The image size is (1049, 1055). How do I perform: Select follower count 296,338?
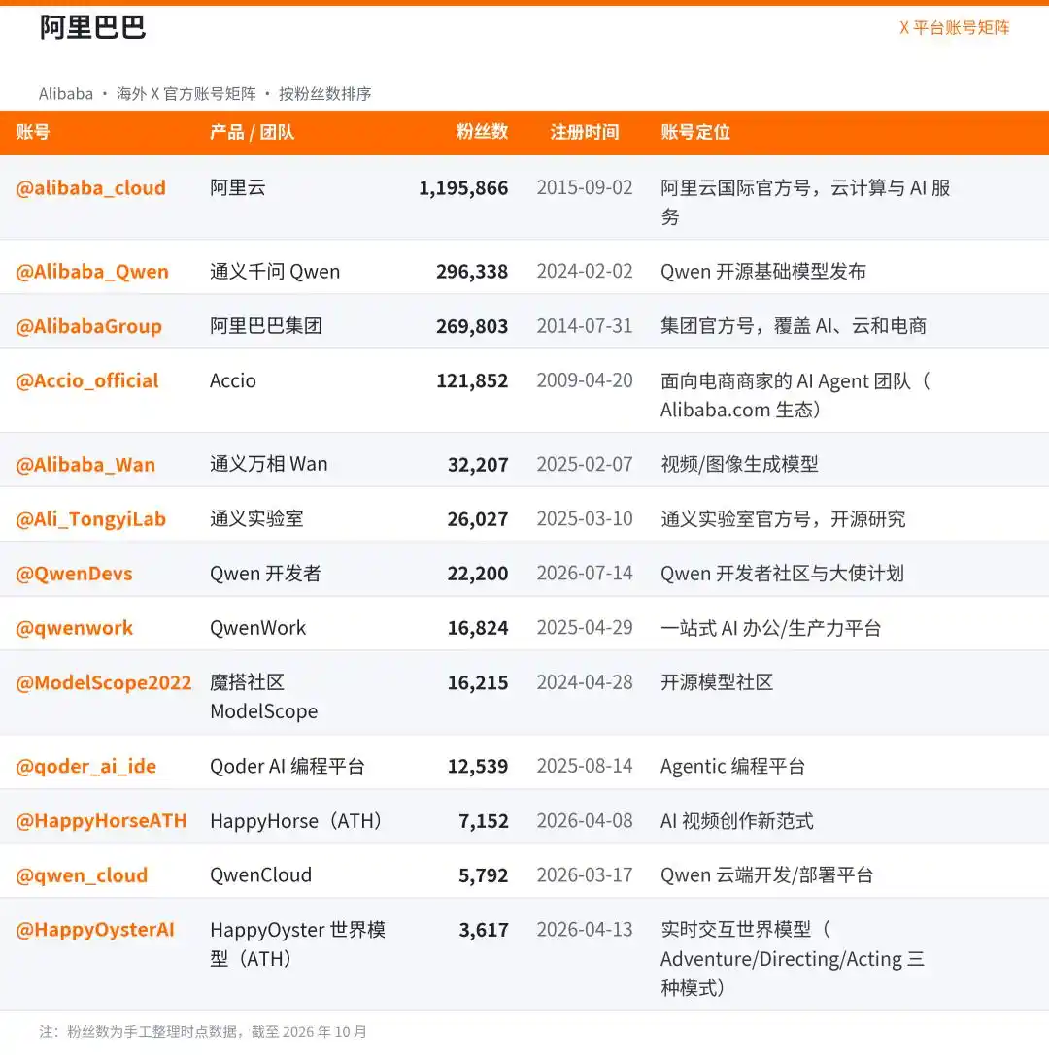(472, 271)
